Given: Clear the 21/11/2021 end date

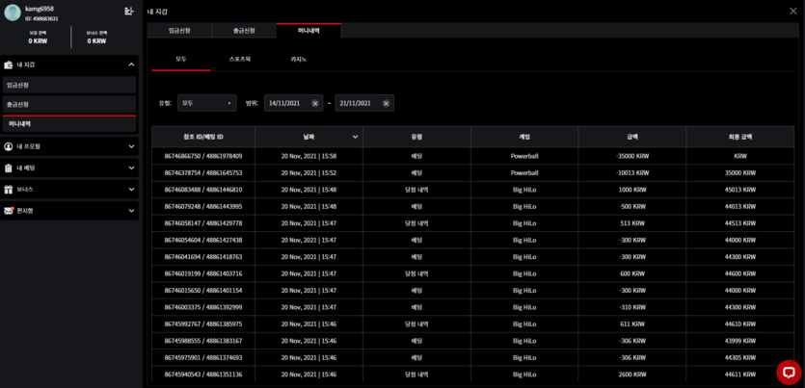Looking at the screenshot, I should 386,103.
